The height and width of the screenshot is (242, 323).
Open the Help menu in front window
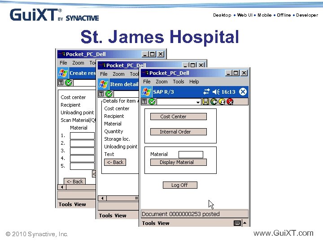[194, 82]
